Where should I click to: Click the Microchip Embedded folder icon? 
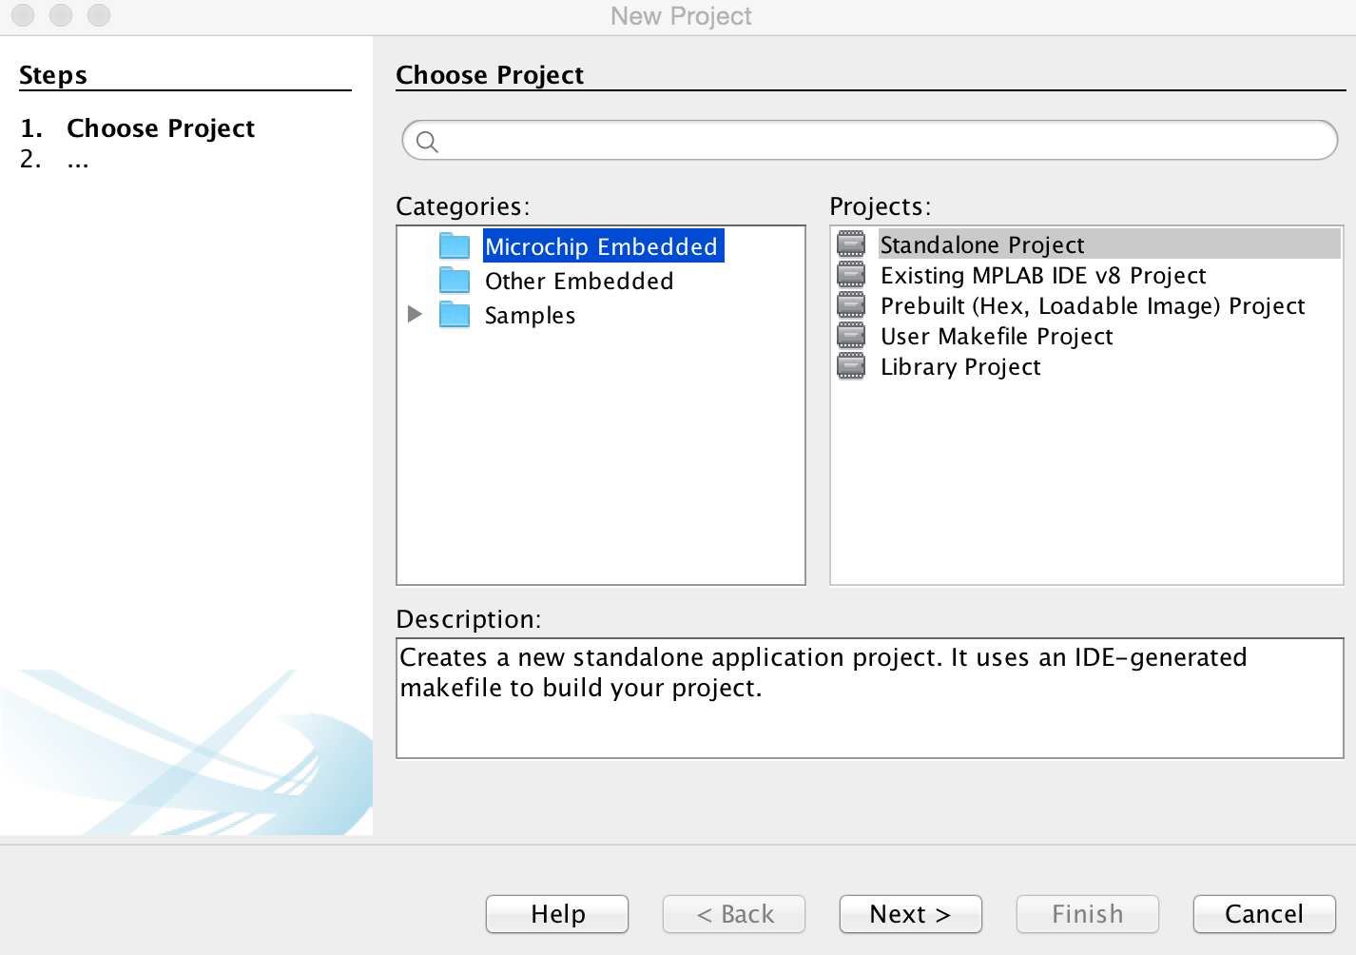[x=455, y=246]
